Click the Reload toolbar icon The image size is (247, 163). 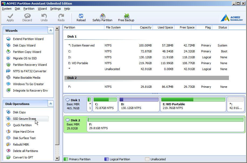tap(81, 16)
